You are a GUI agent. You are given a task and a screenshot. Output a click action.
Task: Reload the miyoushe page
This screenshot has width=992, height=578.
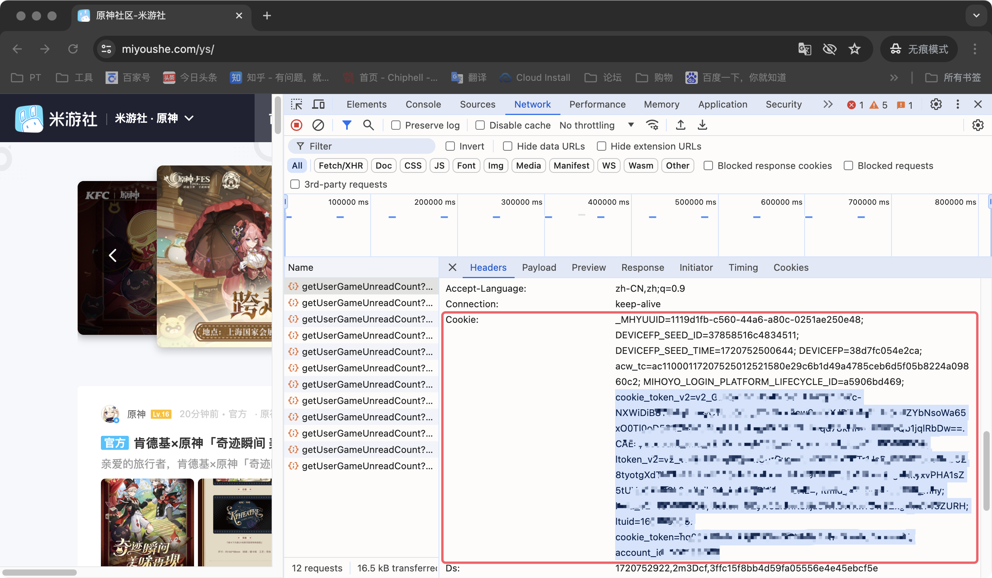click(x=73, y=49)
